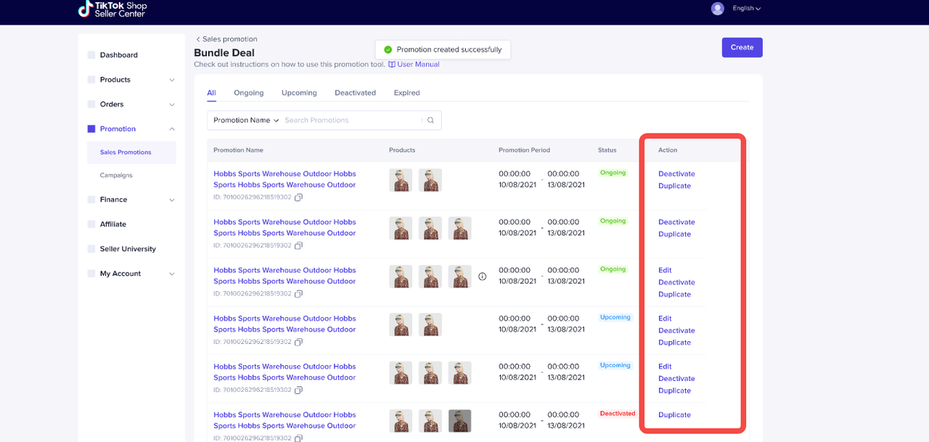Click Edit on the third promotion
Viewport: 929px width, 442px height.
coord(665,270)
